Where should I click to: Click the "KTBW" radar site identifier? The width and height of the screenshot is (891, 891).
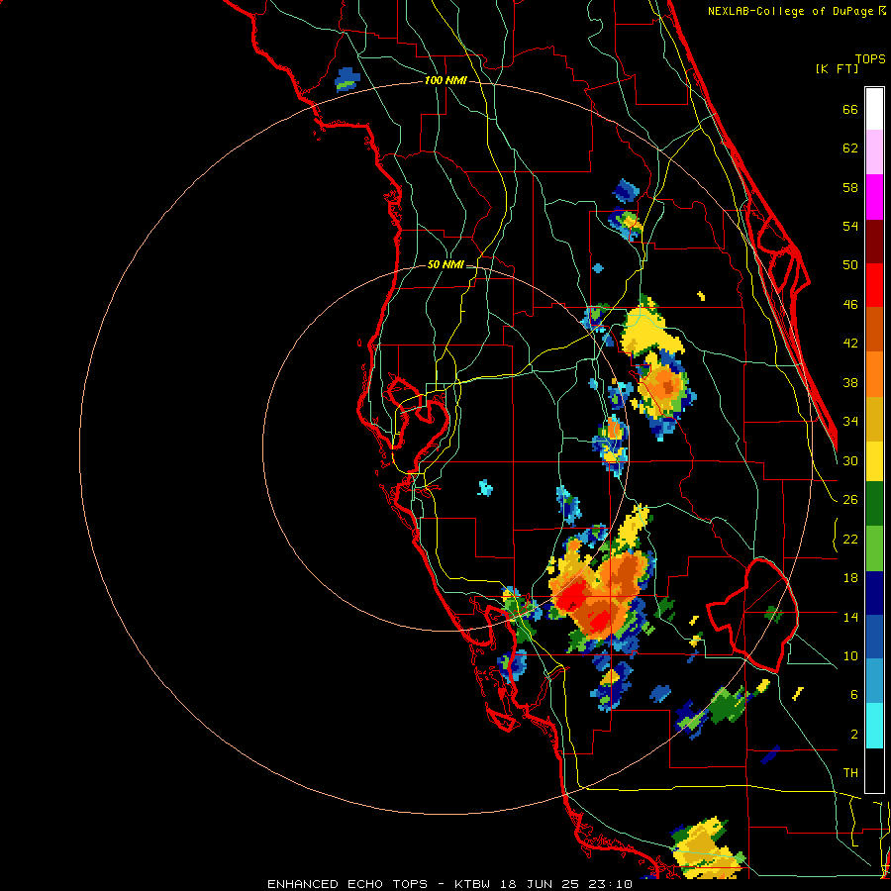point(472,884)
